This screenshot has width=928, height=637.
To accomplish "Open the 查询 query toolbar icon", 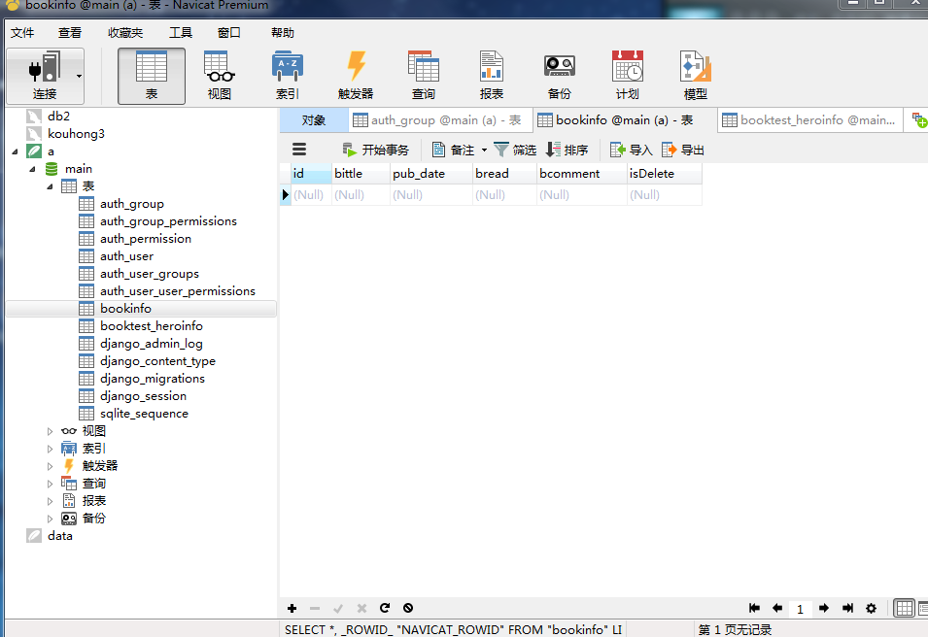I will tap(424, 76).
